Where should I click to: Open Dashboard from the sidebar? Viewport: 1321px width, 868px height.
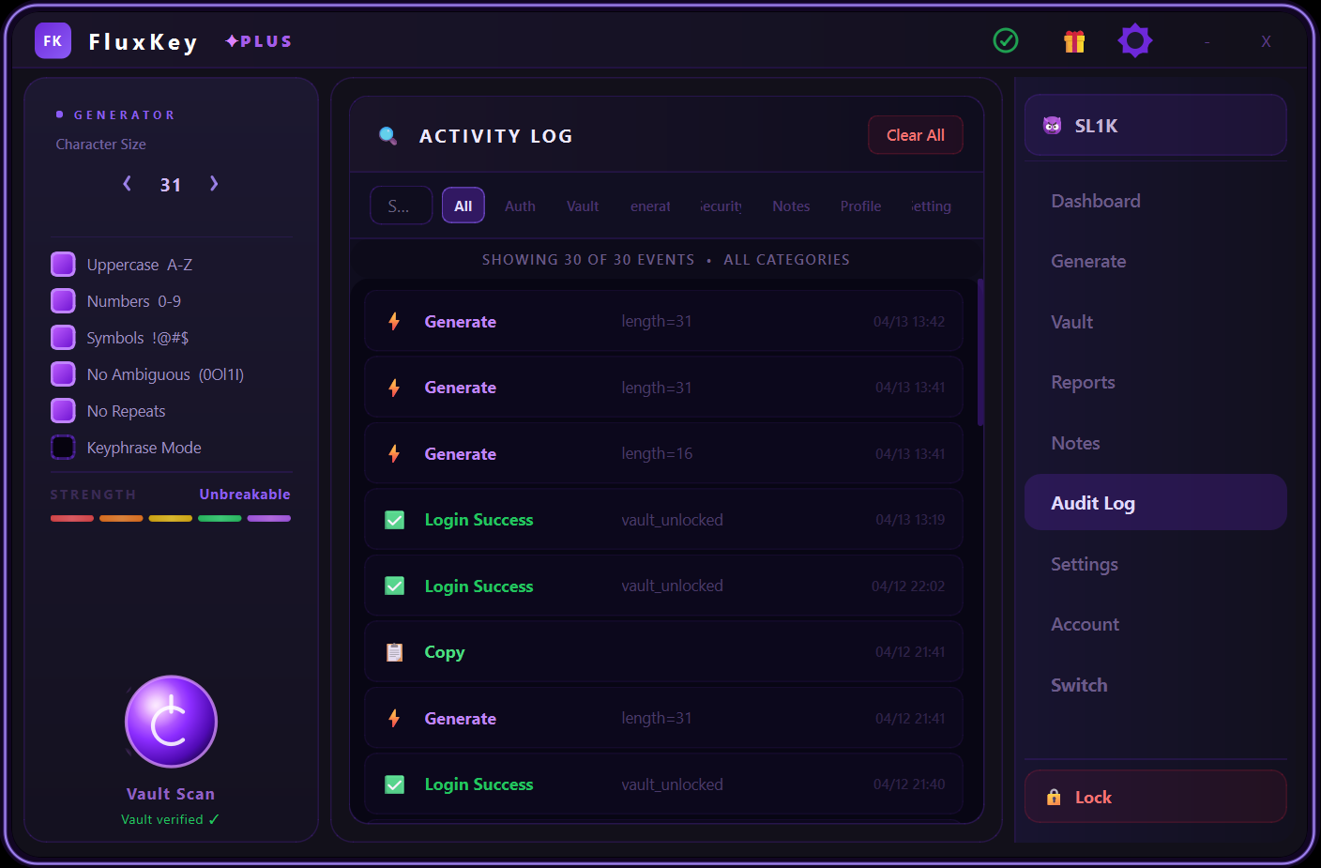pyautogui.click(x=1096, y=201)
